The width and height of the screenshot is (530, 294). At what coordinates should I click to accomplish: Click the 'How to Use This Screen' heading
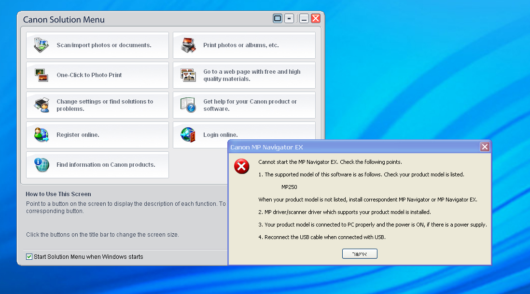(x=58, y=194)
